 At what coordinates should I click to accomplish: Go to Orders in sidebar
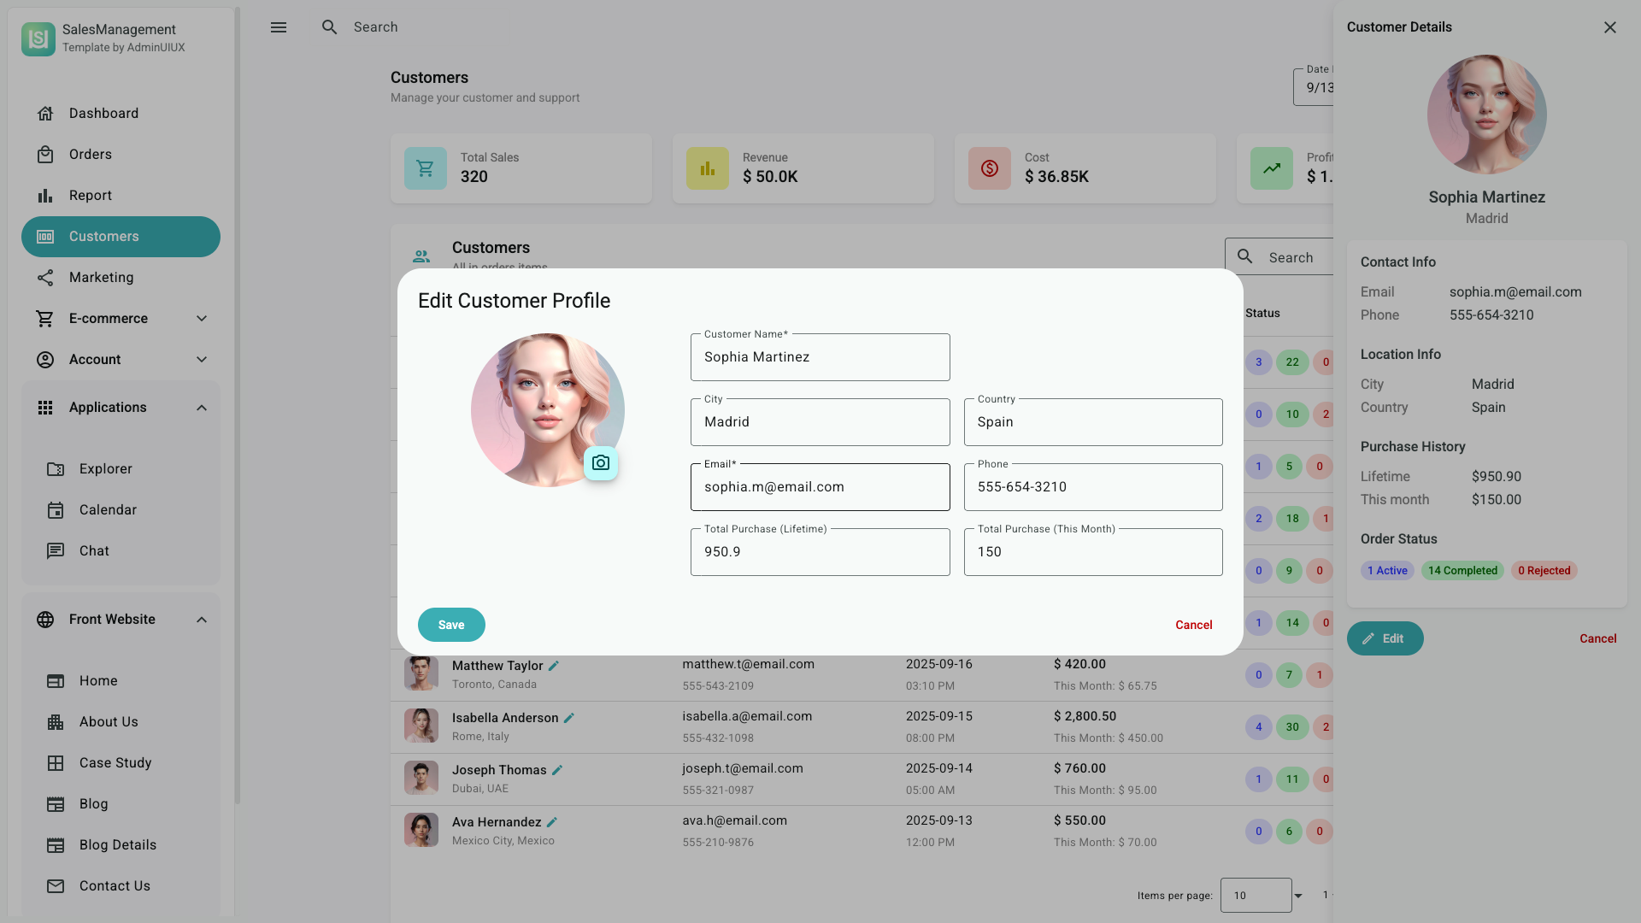(x=91, y=155)
